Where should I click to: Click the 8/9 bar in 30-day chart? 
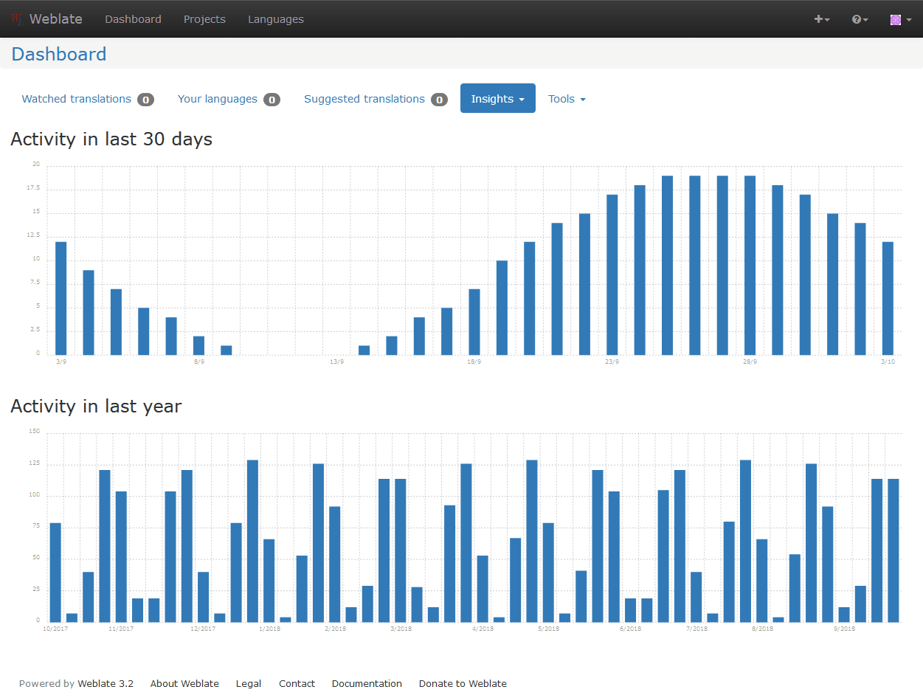pyautogui.click(x=199, y=345)
